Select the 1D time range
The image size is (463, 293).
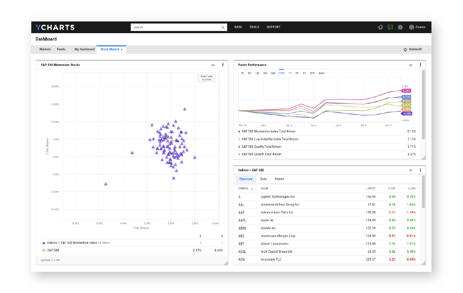pos(242,73)
